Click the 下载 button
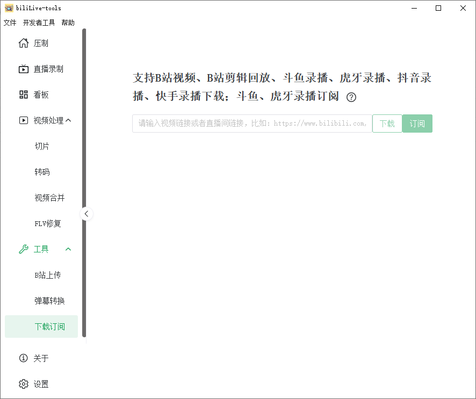 click(387, 124)
